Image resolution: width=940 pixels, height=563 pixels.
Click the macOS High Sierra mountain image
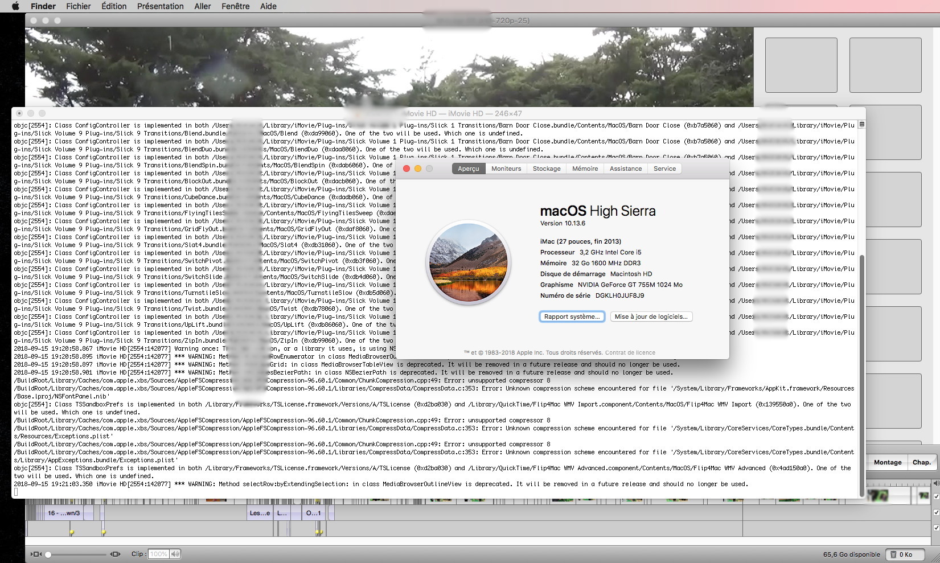pos(469,262)
